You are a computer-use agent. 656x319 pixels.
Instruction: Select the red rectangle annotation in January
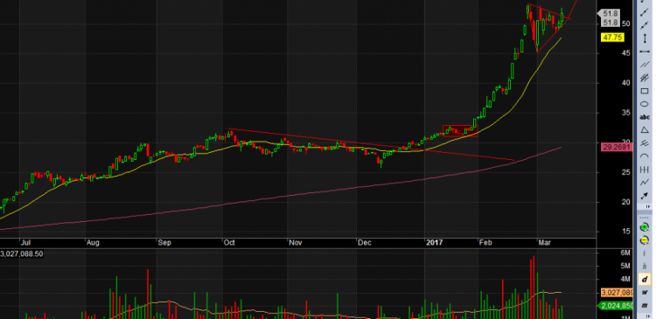[x=460, y=131]
